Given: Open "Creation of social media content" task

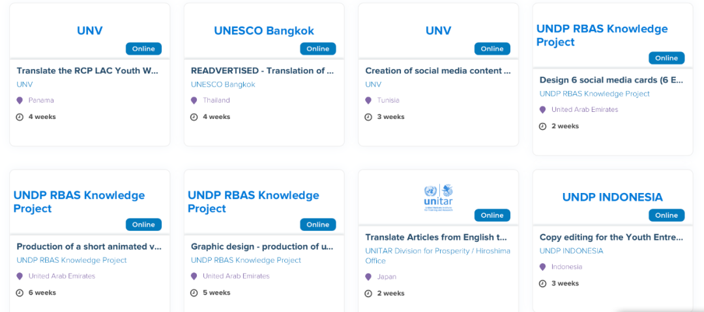Looking at the screenshot, I should [x=437, y=70].
